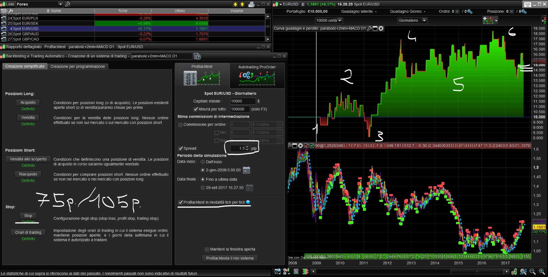The height and width of the screenshot is (277, 548).
Task: Click ProBacktesta il mio sistema button
Action: tap(230, 258)
